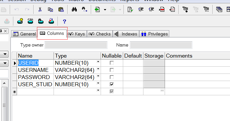Open Type dropdown for PASSWORD row

coord(98,76)
